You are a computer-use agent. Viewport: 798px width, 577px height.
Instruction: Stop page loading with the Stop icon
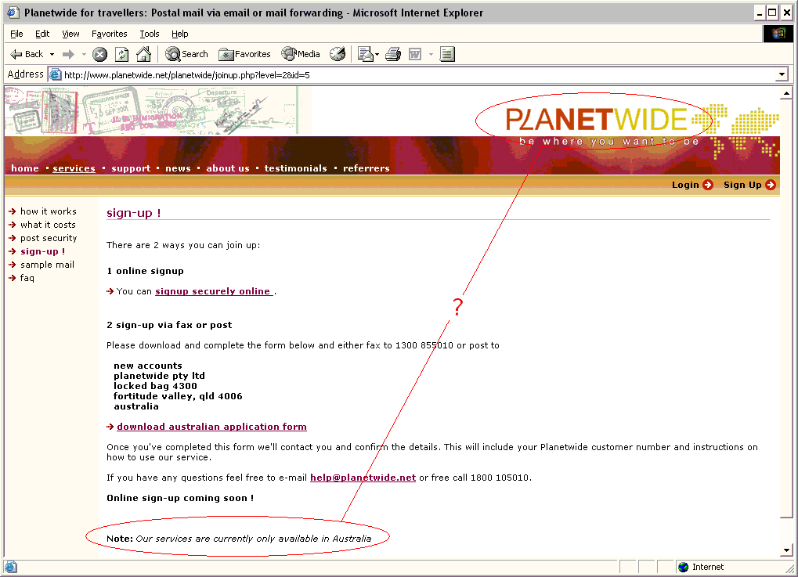[99, 54]
